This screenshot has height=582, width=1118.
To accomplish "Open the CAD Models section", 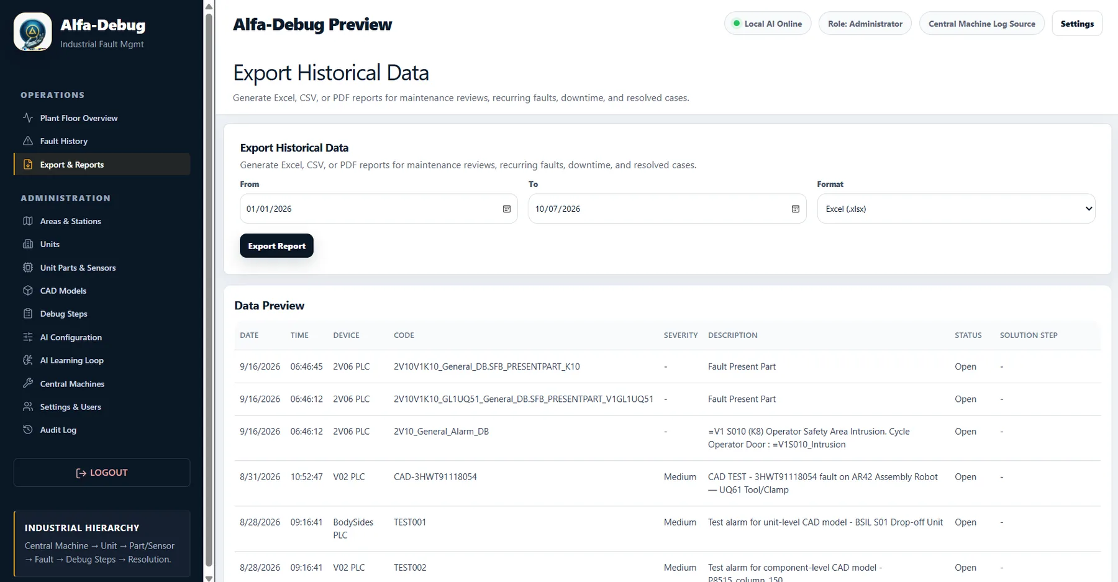I will [x=102, y=291].
